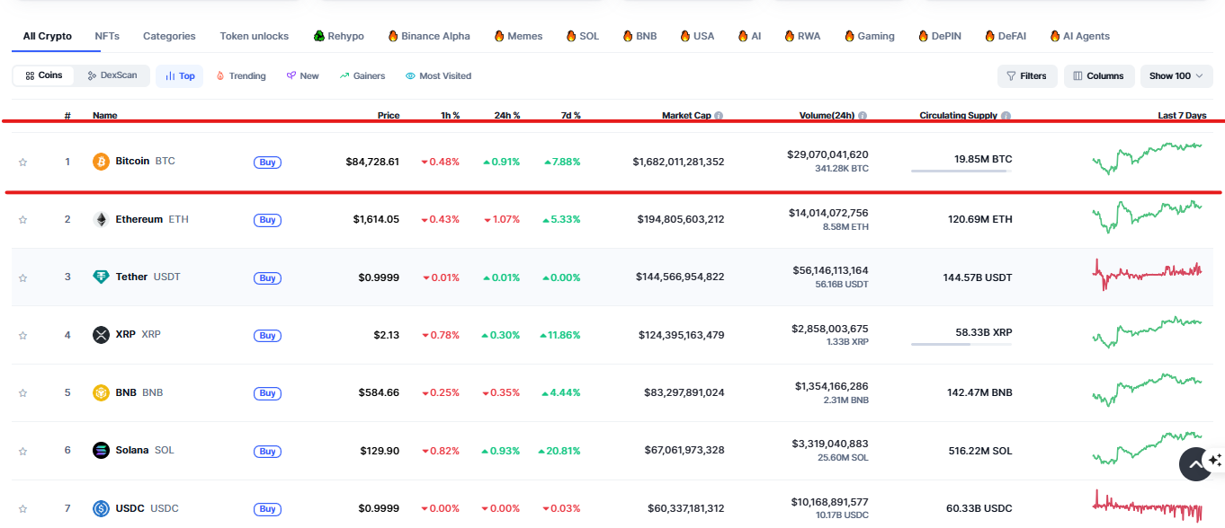Open Bitcoin's last 7 days chart

(x=1148, y=157)
